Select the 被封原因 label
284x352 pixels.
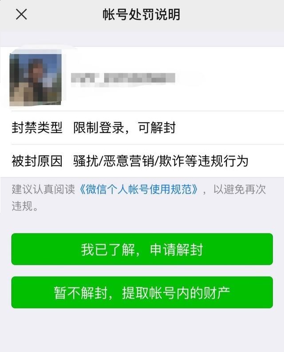37,161
